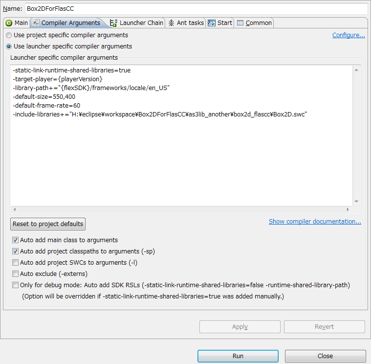Enable Auto exclude (-externs) checkbox

pos(16,274)
